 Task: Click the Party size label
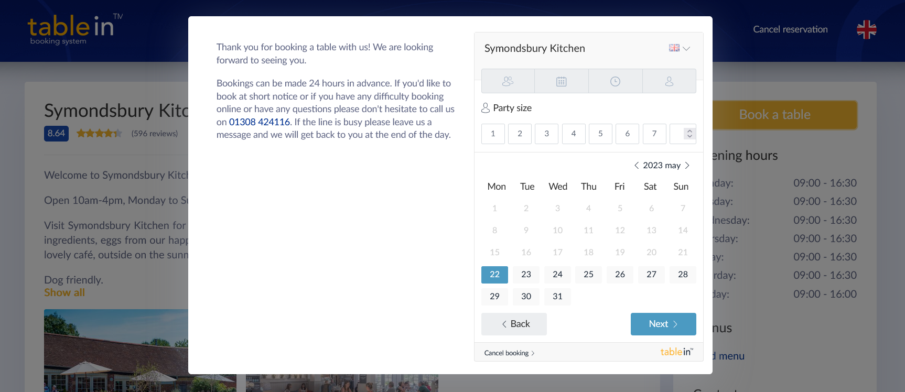click(x=512, y=108)
